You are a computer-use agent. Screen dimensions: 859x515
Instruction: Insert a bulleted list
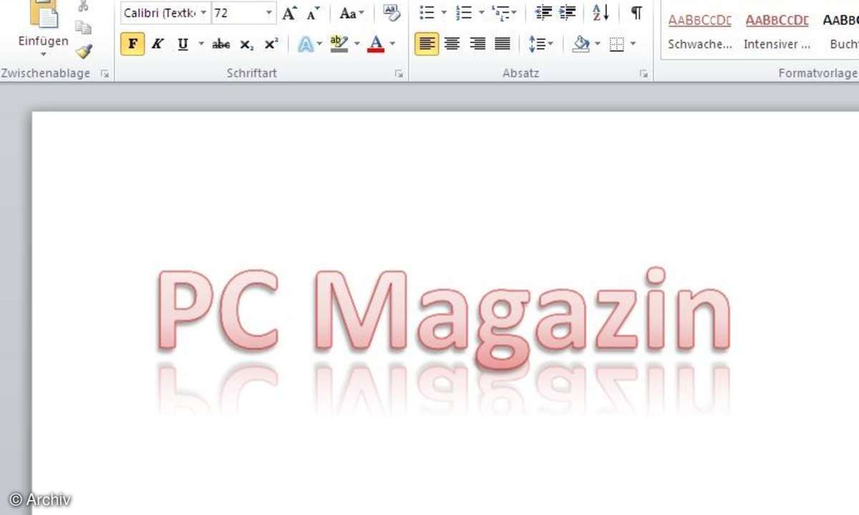(427, 13)
